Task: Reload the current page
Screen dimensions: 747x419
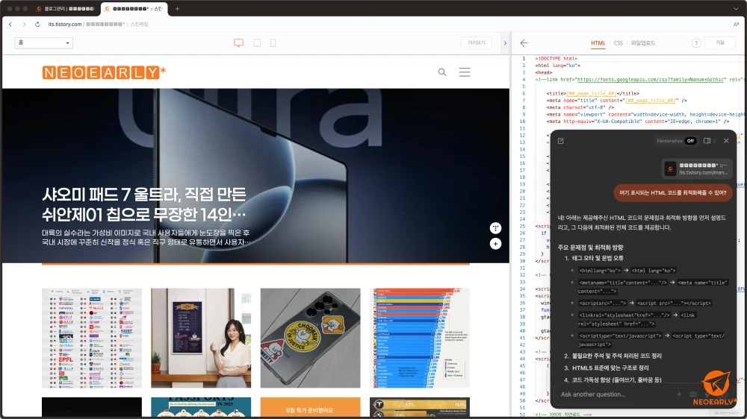Action: coord(37,24)
